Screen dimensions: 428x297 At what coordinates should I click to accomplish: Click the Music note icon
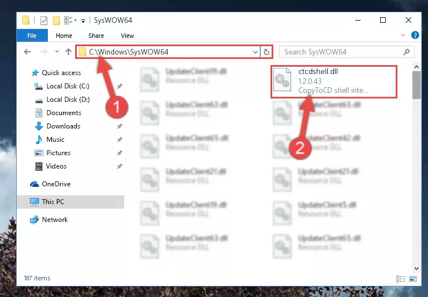[x=39, y=140]
